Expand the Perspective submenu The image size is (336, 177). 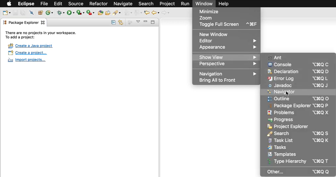(x=226, y=64)
